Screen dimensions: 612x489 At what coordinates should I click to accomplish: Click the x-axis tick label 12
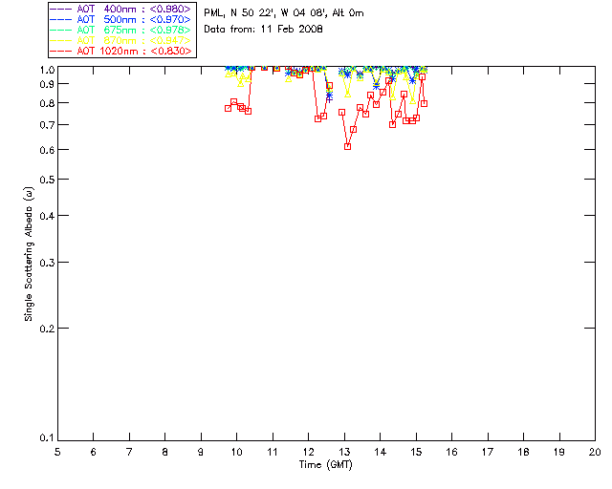point(308,452)
